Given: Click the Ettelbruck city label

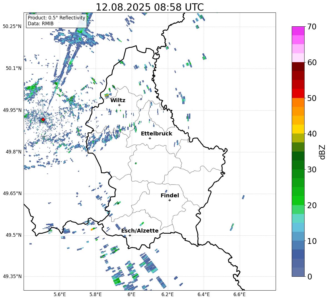Looking at the screenshot, I should [156, 134].
